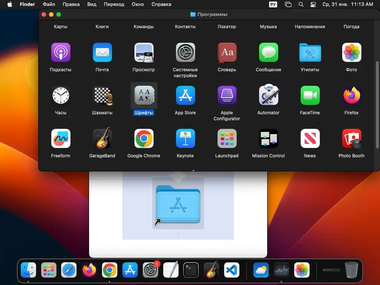Viewport: 380px width, 285px height.
Task: Open the Правка menu
Action: pyautogui.click(x=71, y=4)
